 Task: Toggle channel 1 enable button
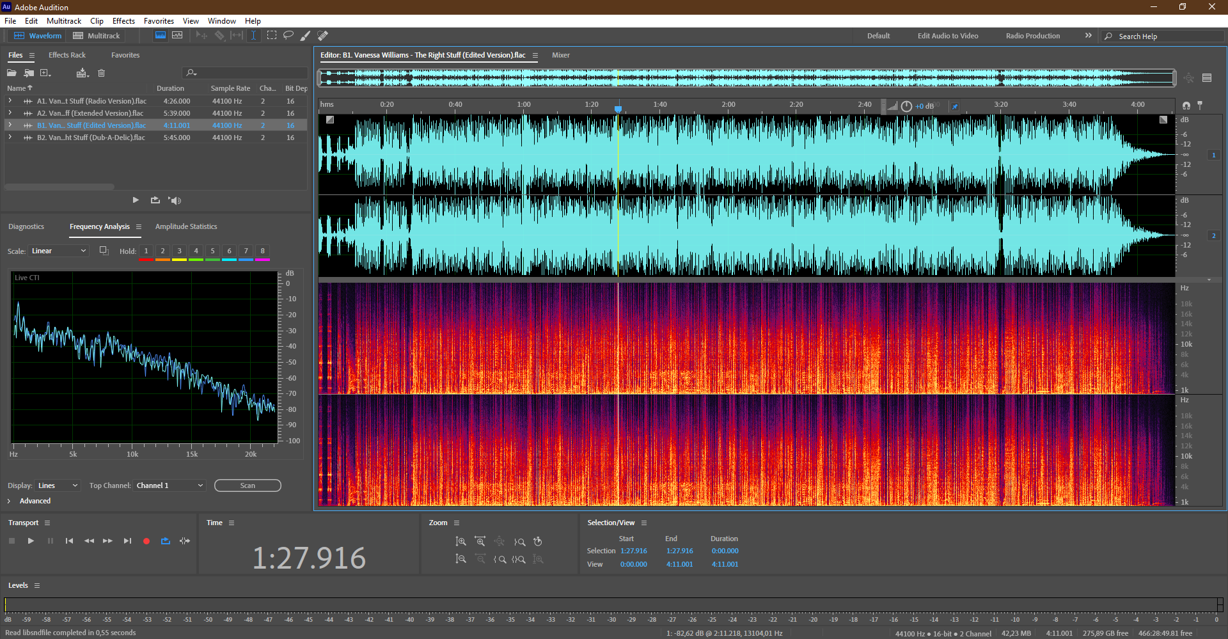point(1213,155)
